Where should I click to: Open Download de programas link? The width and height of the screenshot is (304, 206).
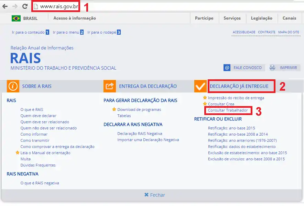pos(139,110)
